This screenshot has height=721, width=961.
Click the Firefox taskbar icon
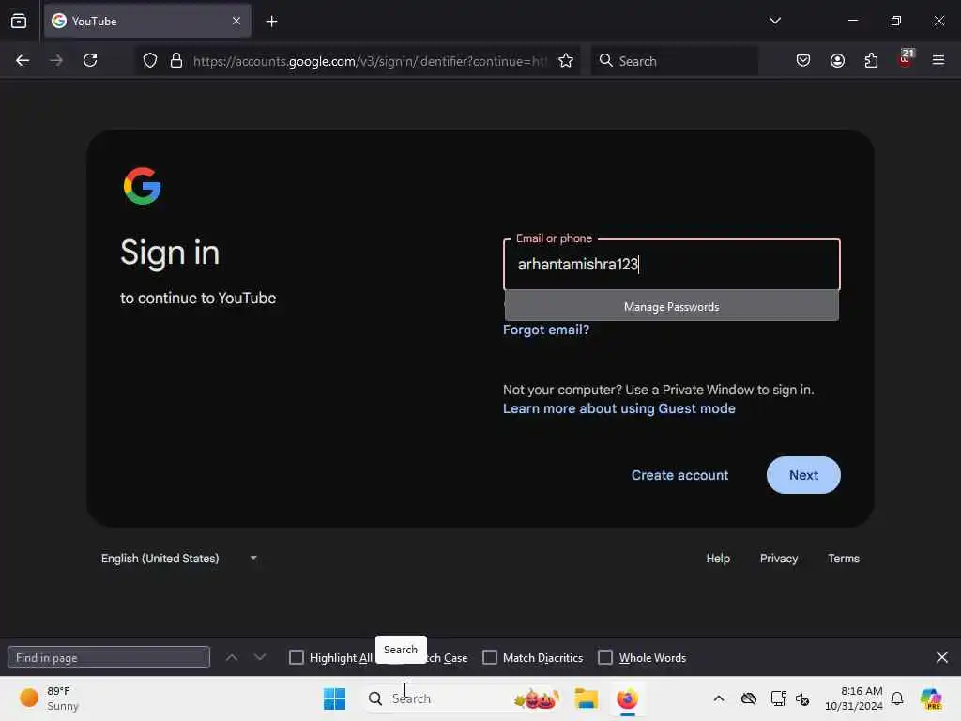tap(627, 698)
